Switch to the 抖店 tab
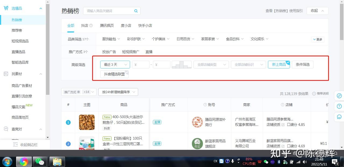 [85, 26]
